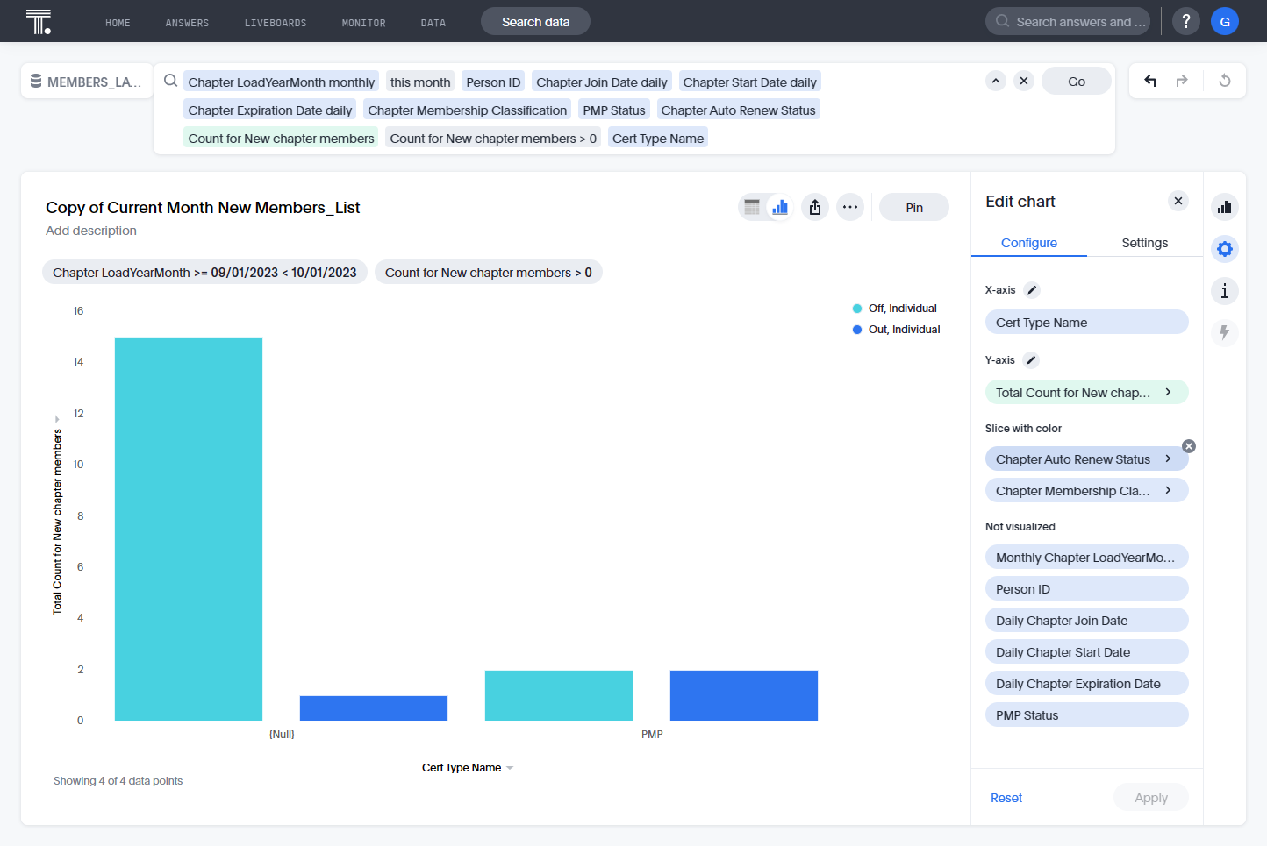Image resolution: width=1267 pixels, height=846 pixels.
Task: Open the Liveboards menu
Action: [x=276, y=23]
